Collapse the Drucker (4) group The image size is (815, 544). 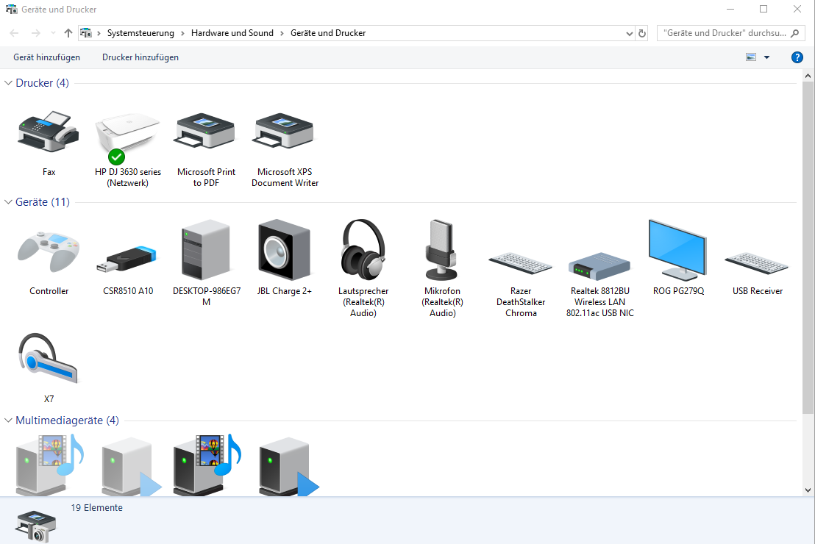point(8,83)
